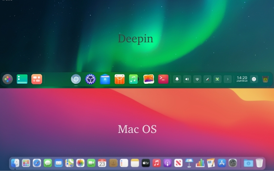Image resolution: width=274 pixels, height=171 pixels.
Task: Open the Deepin network tray icon
Action: 197,79
